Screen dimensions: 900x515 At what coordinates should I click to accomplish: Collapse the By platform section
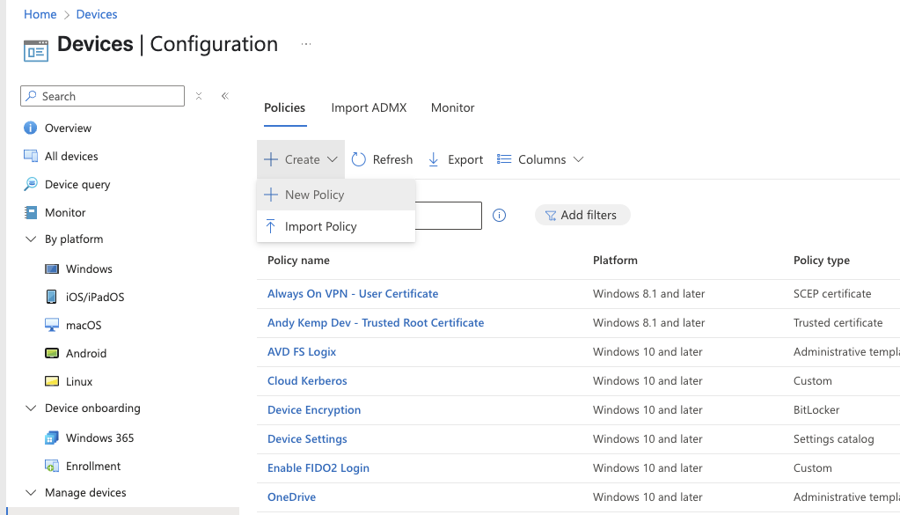31,239
